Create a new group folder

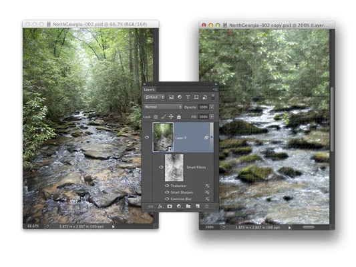(x=188, y=206)
